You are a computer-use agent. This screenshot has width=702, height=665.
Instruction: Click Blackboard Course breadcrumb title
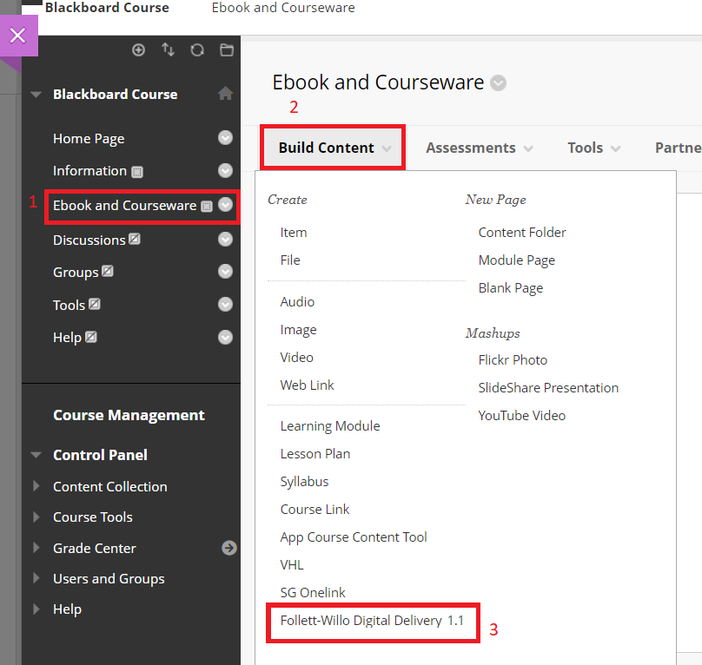click(x=107, y=8)
